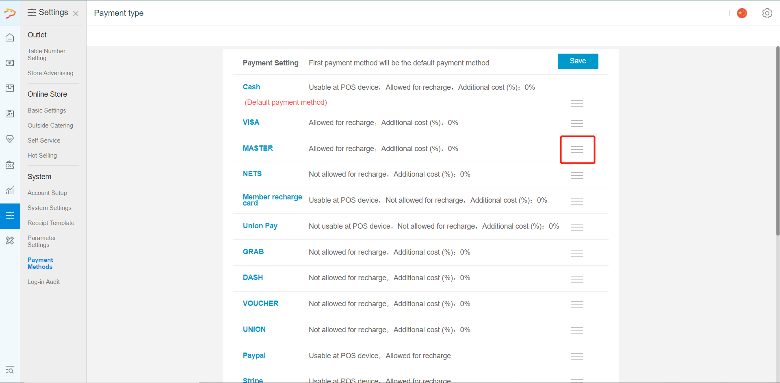780x383 pixels.
Task: Go to Table Number Setting
Action: pos(46,54)
